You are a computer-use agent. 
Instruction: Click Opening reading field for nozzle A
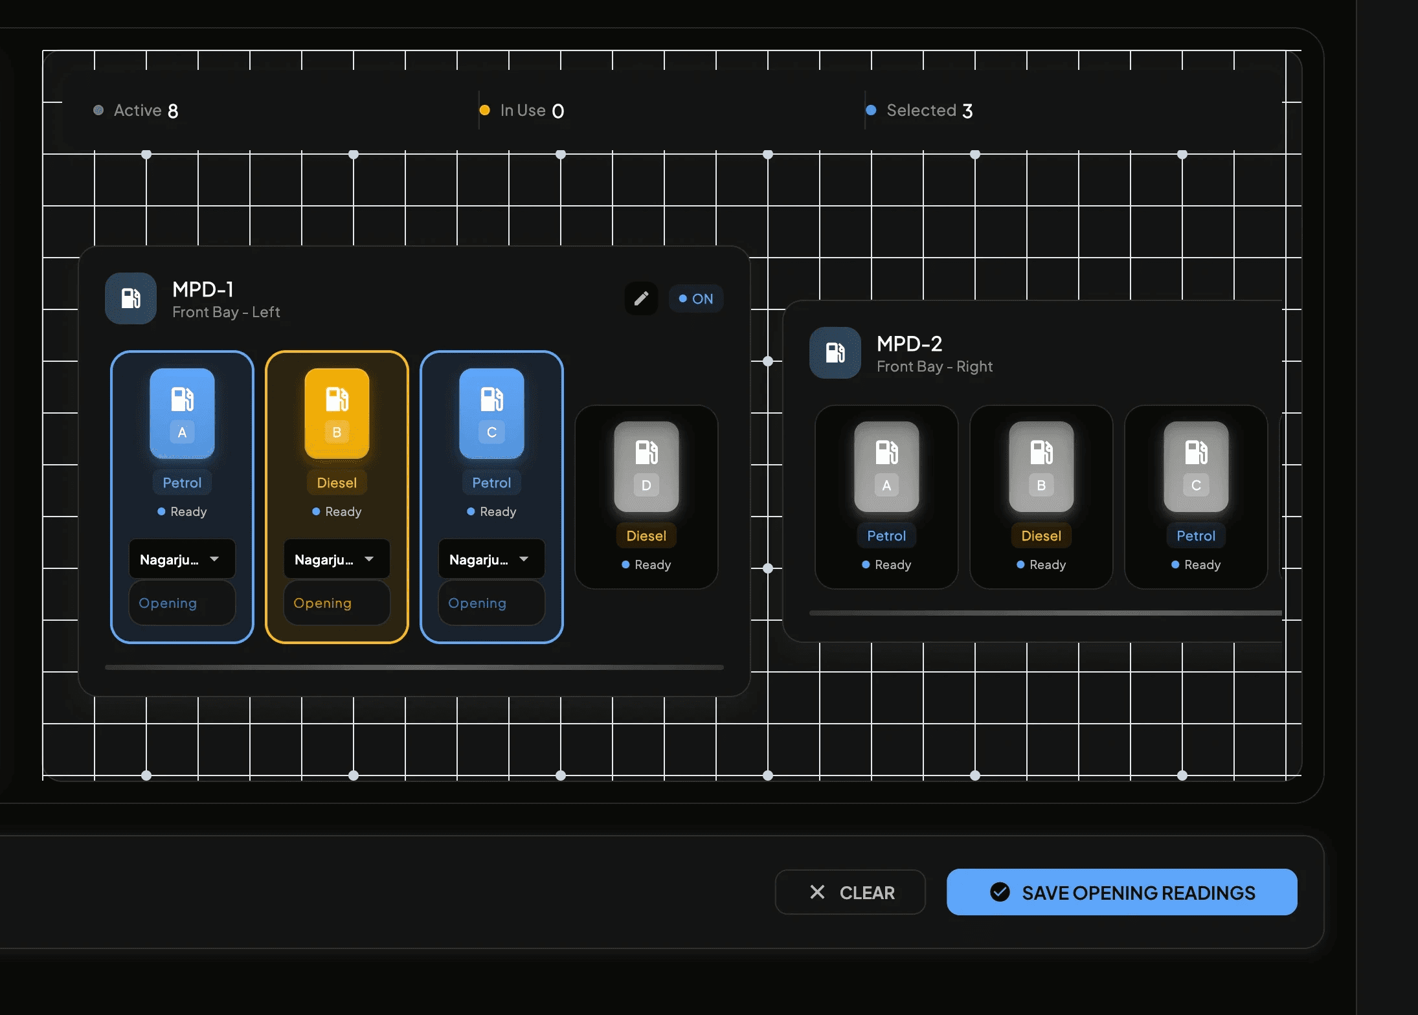pos(182,603)
